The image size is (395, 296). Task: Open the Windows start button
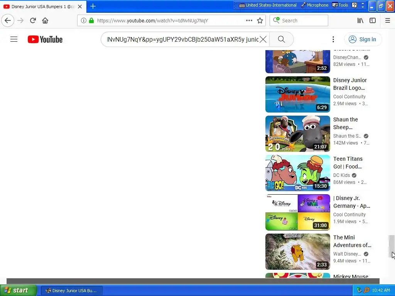pyautogui.click(x=19, y=290)
